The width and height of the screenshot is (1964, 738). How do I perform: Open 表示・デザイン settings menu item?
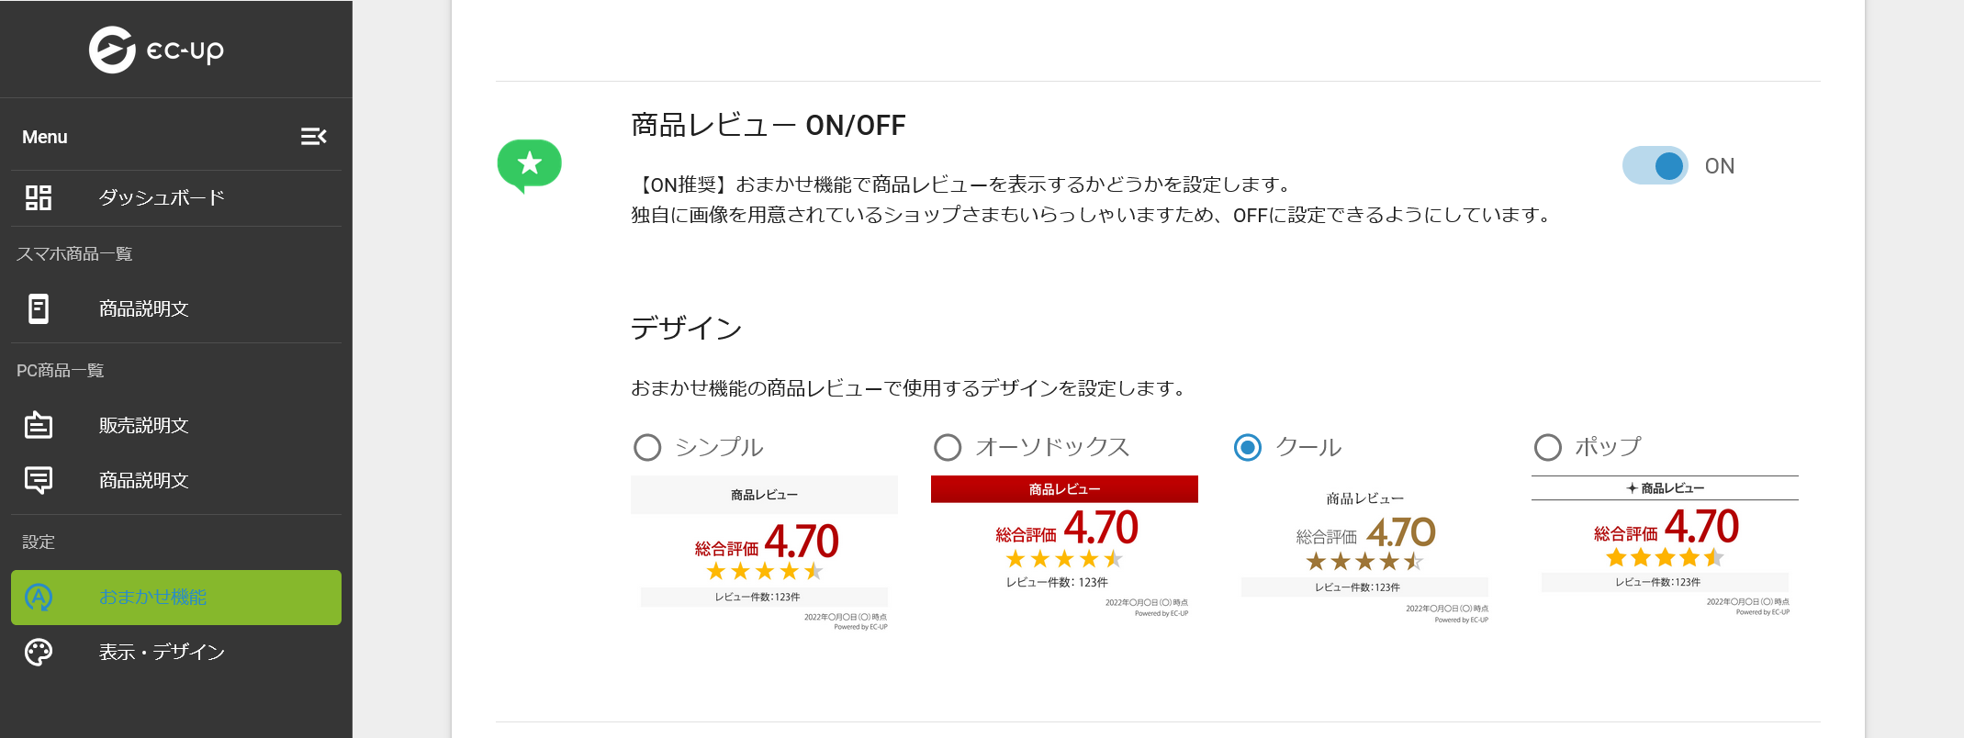pyautogui.click(x=176, y=652)
